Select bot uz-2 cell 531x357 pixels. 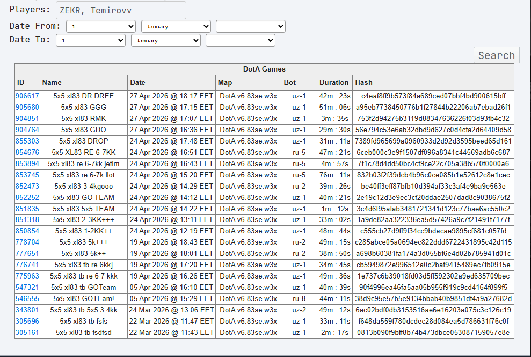tap(299, 310)
